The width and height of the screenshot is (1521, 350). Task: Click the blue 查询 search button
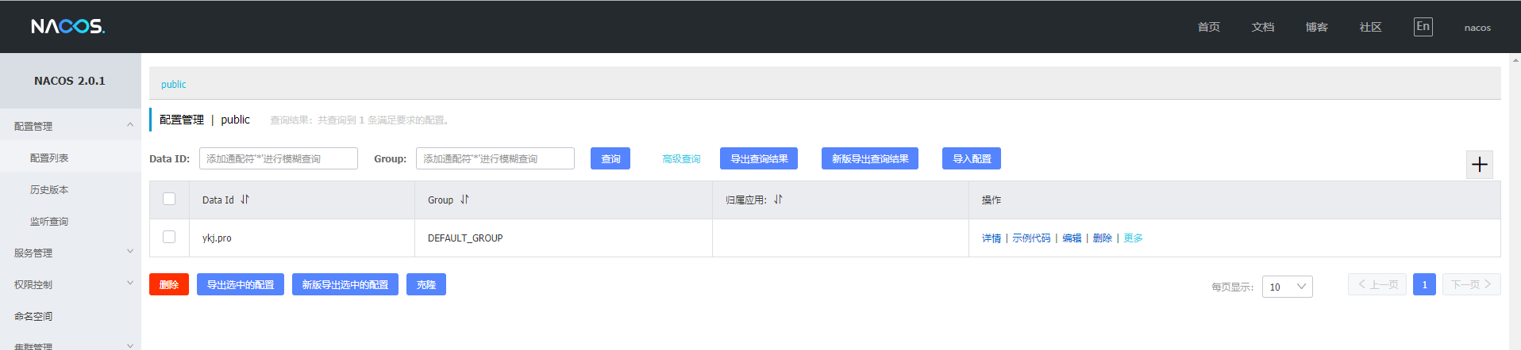(610, 159)
